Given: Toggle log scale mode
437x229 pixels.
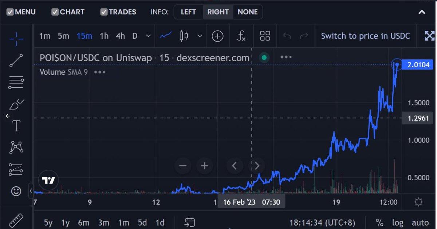Looking at the screenshot, I should click(398, 222).
